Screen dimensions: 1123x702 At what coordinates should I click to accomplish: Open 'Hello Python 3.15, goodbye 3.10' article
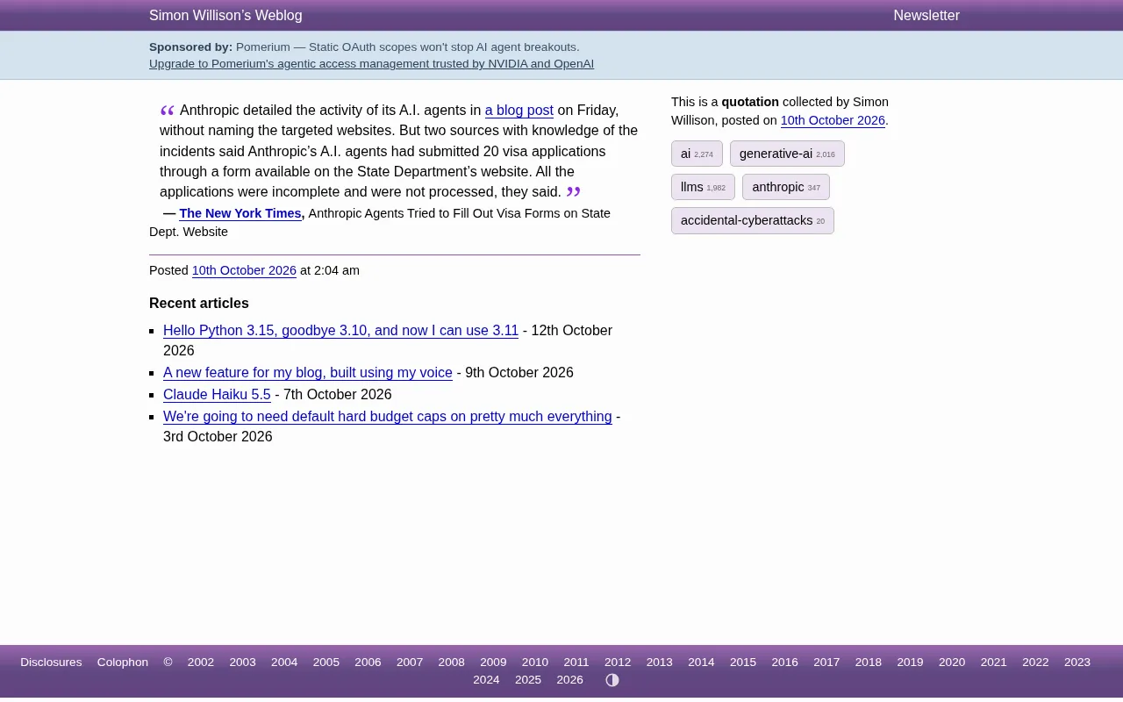[x=340, y=331]
